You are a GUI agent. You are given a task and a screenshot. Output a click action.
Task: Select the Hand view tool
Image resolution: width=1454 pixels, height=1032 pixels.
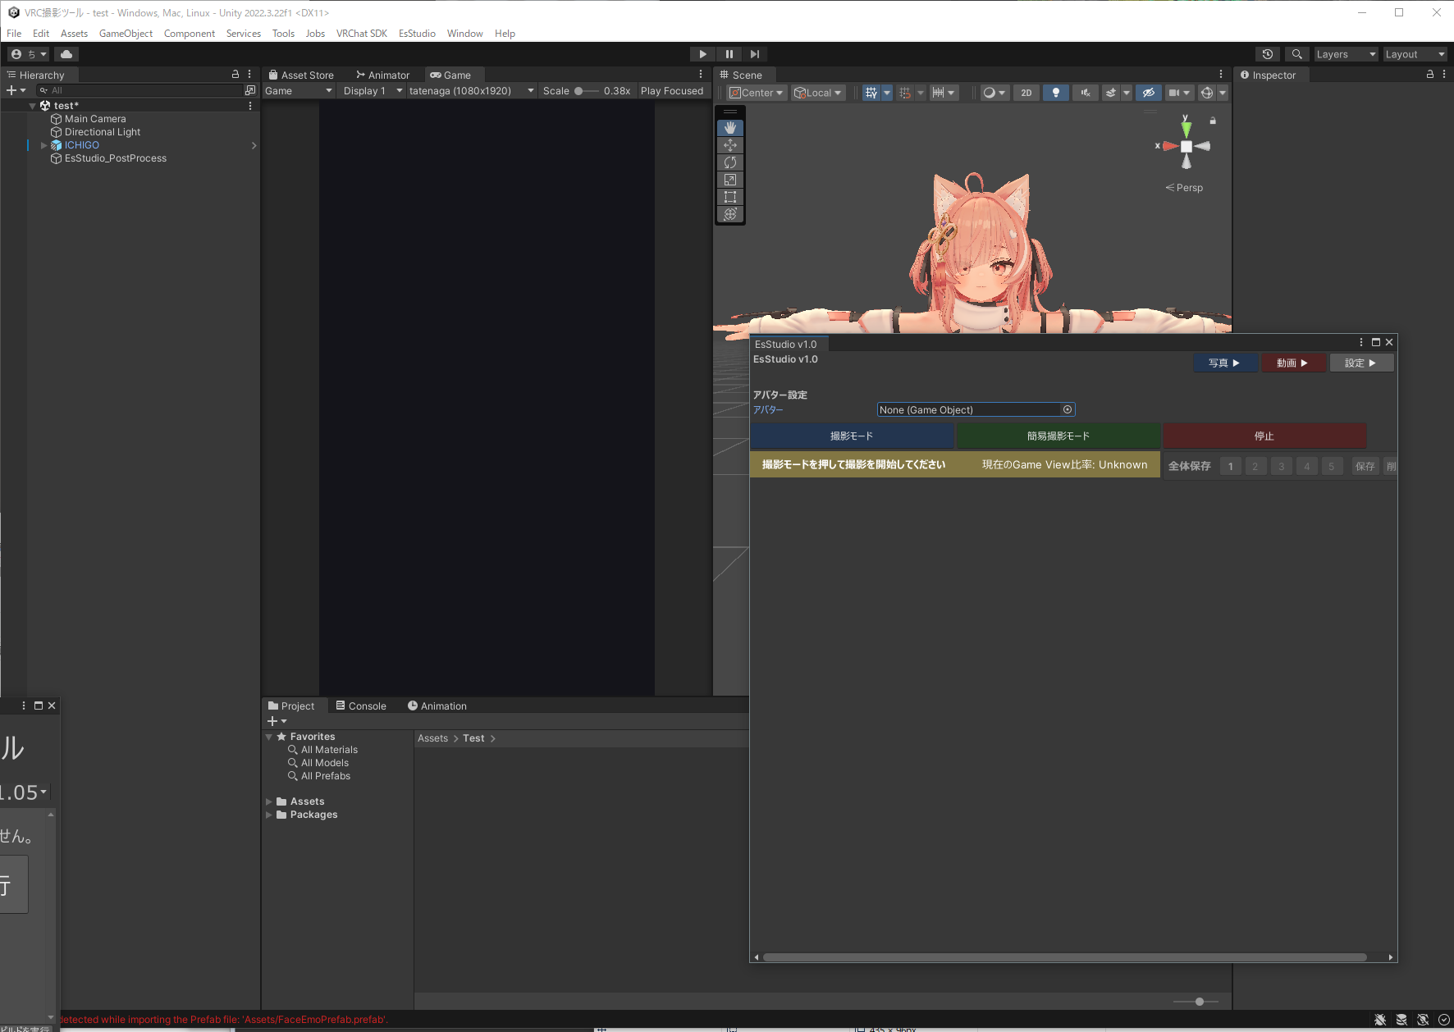(x=730, y=128)
